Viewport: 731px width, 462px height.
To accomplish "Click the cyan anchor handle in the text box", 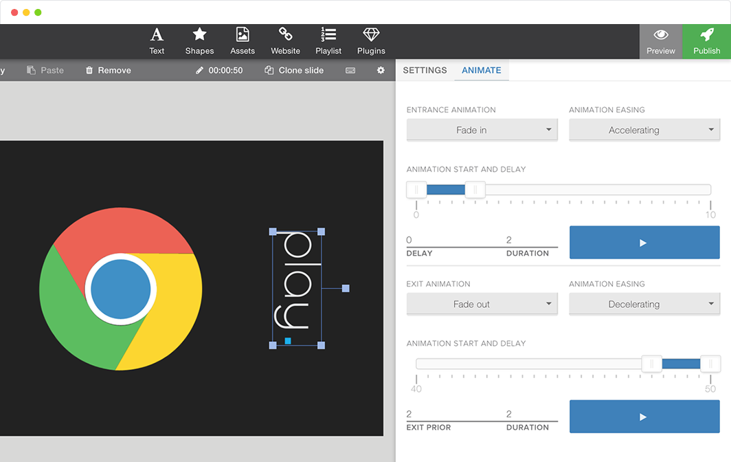I will 288,341.
